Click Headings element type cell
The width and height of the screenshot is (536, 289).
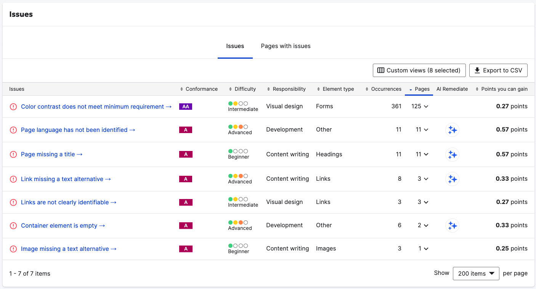click(x=329, y=154)
